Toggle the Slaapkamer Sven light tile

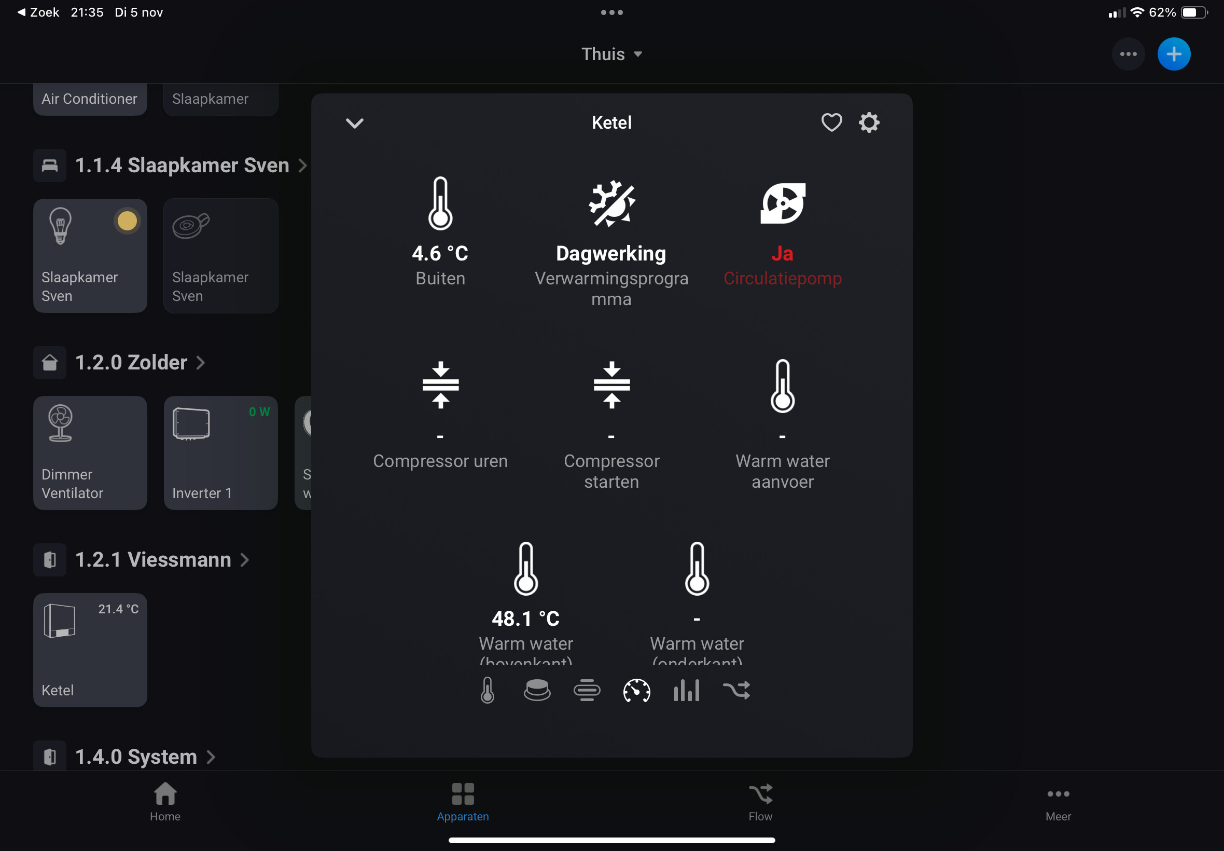pyautogui.click(x=90, y=255)
